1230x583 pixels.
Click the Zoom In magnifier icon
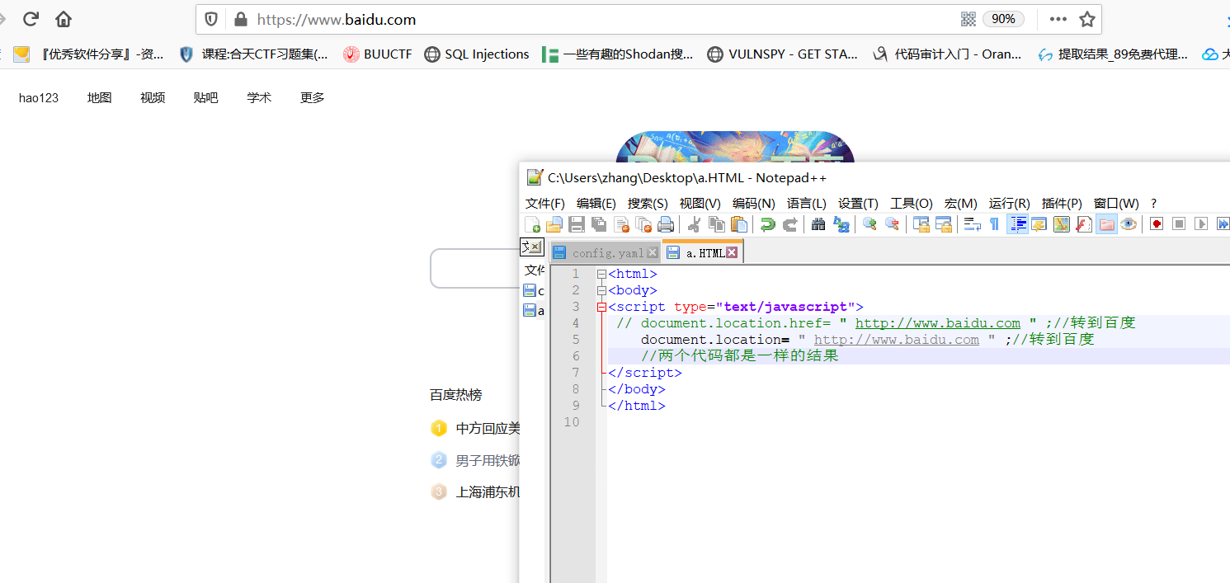click(869, 224)
